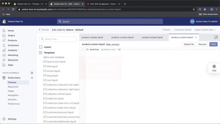Screen dimensions: 220x124
Task: Switch to product-simple.liquid tab
Action: 92,38
